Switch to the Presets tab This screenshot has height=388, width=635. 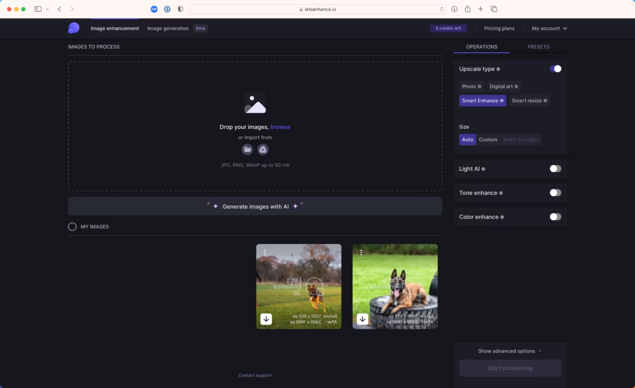(538, 47)
